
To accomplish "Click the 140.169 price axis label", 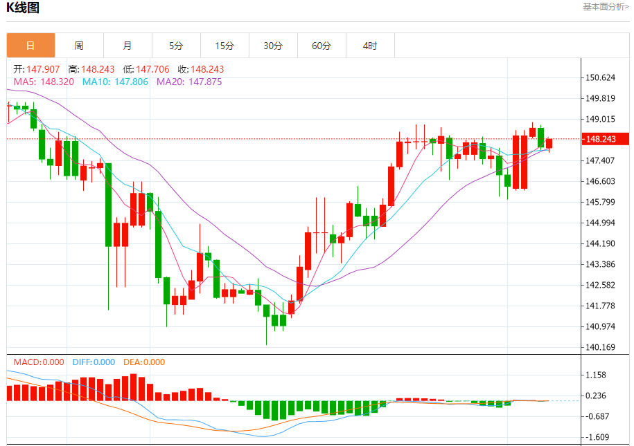I will (x=601, y=347).
